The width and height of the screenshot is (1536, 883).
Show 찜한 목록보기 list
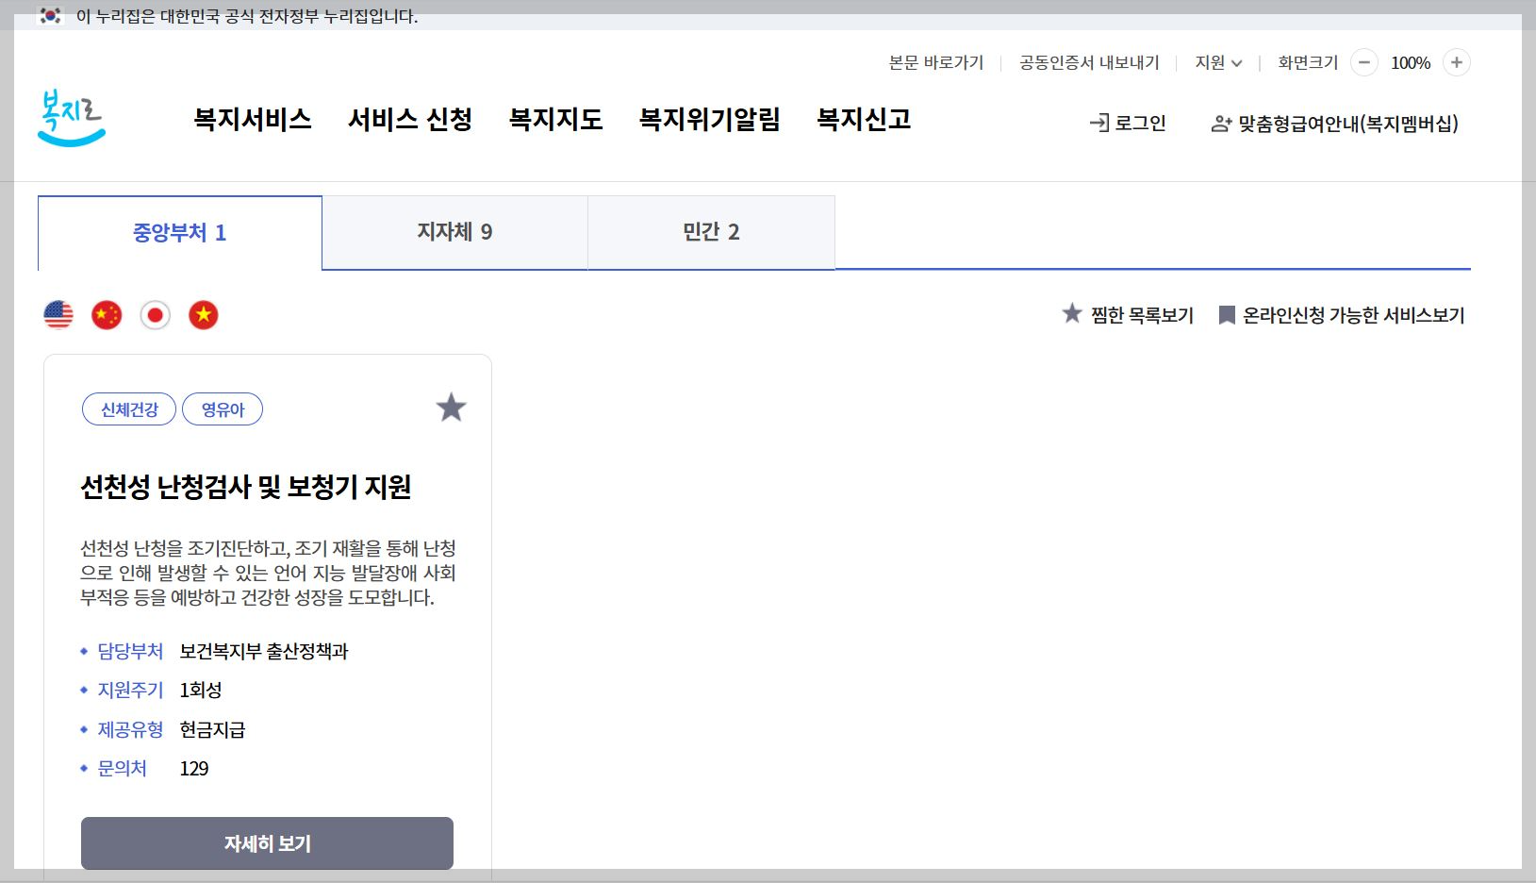coord(1128,315)
